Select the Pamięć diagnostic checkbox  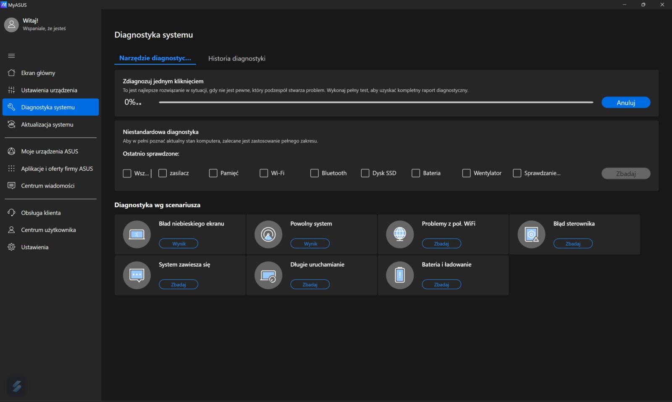(213, 173)
